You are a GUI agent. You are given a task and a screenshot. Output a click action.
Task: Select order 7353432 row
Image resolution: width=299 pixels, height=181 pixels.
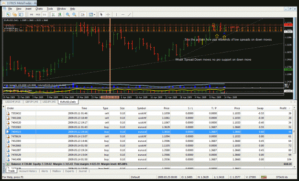tap(149, 113)
